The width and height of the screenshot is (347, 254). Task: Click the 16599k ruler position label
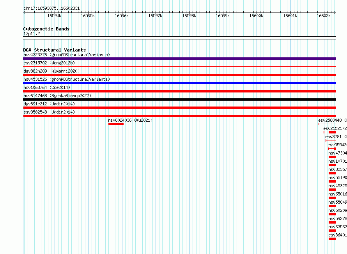click(223, 16)
